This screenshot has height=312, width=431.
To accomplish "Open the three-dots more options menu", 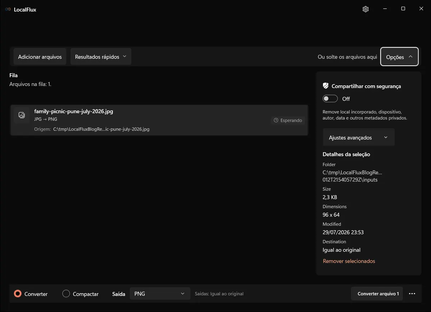I will click(x=412, y=294).
